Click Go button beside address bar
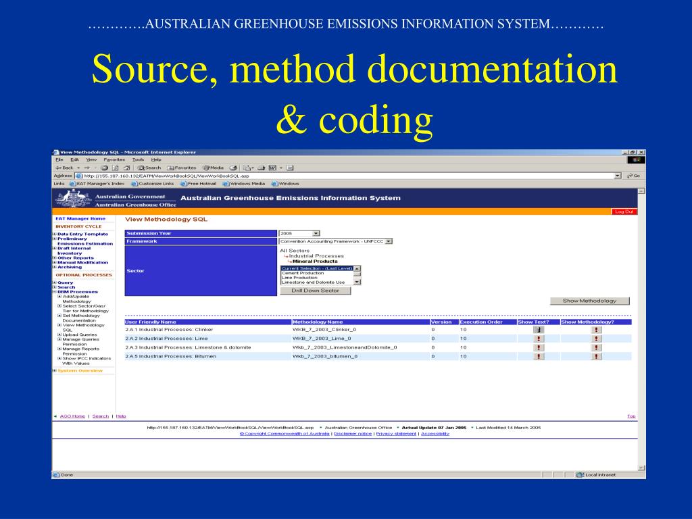This screenshot has width=692, height=519. pos(633,176)
